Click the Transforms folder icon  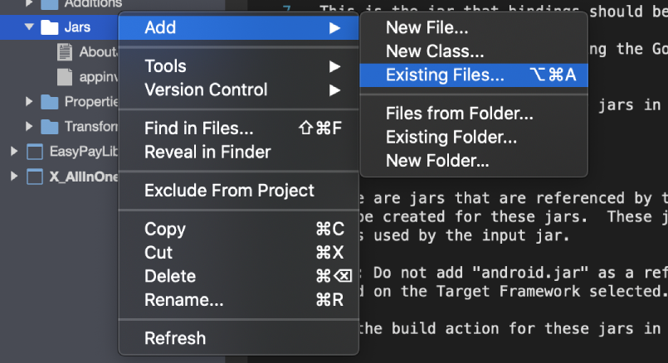tap(50, 127)
